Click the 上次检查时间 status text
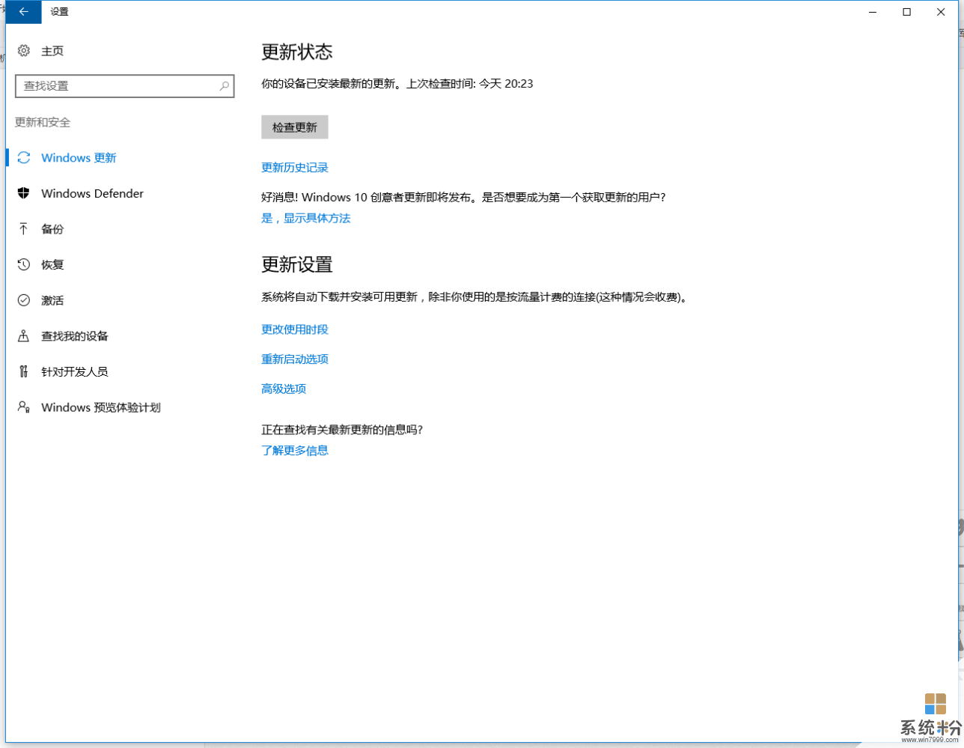This screenshot has height=748, width=964. [x=470, y=84]
